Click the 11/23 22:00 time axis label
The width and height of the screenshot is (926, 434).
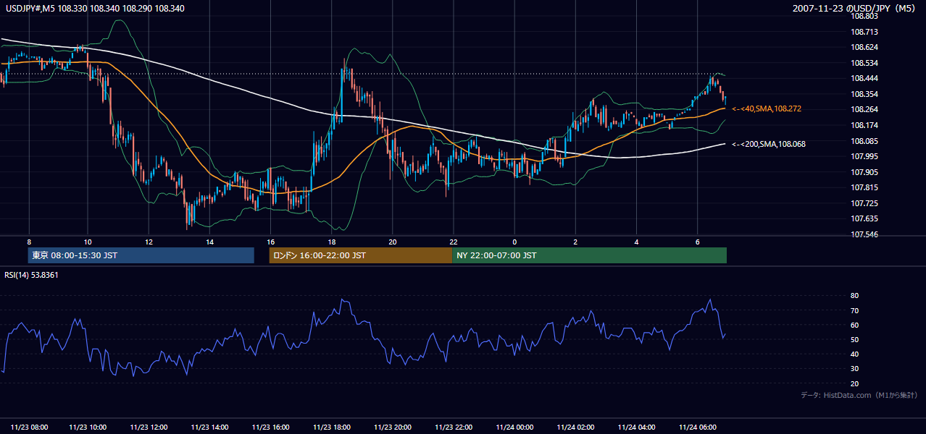tap(454, 427)
